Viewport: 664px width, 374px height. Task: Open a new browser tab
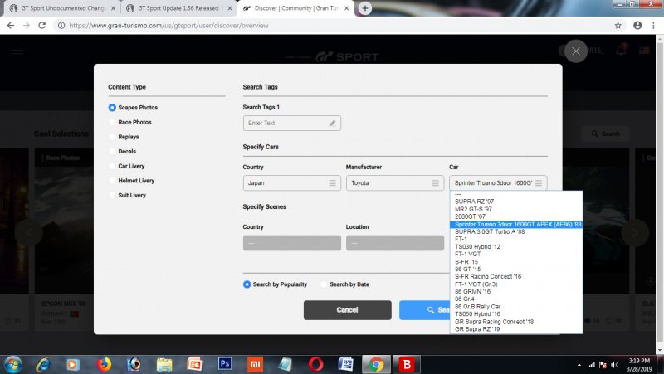[365, 8]
